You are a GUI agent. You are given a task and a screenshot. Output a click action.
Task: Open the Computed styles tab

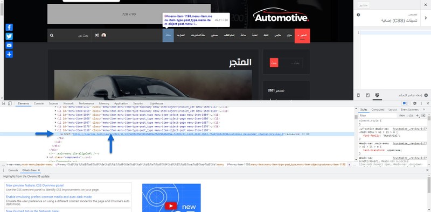click(x=378, y=110)
